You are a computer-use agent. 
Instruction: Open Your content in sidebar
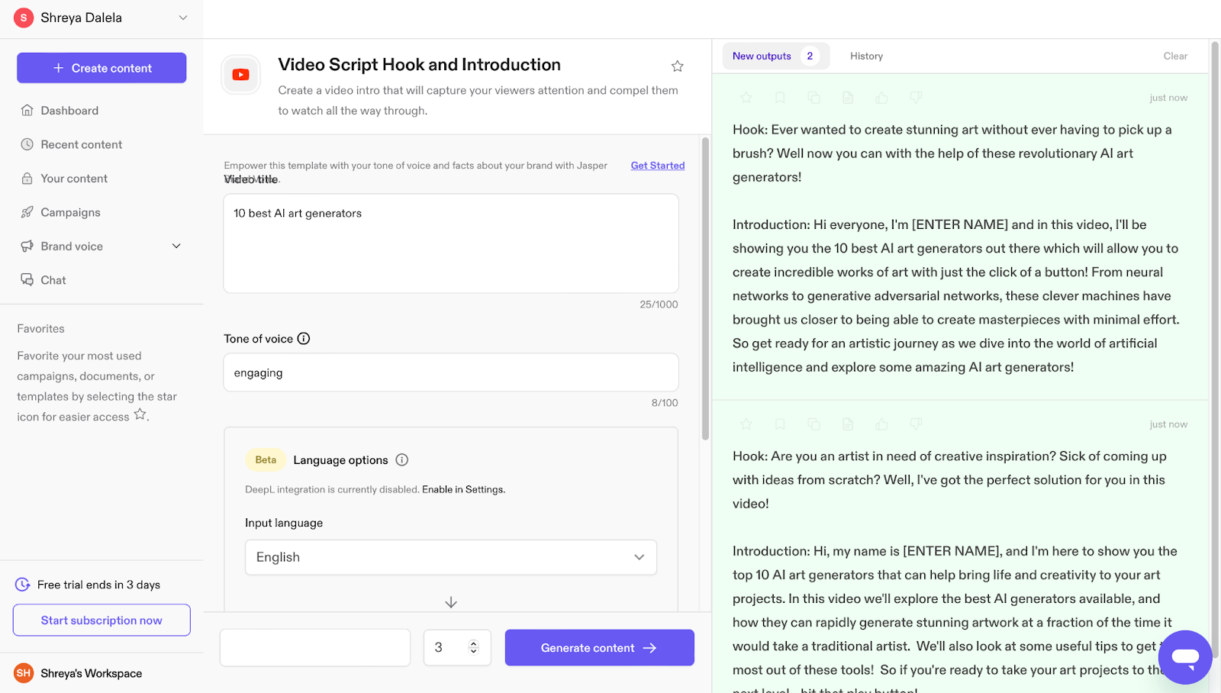(74, 179)
